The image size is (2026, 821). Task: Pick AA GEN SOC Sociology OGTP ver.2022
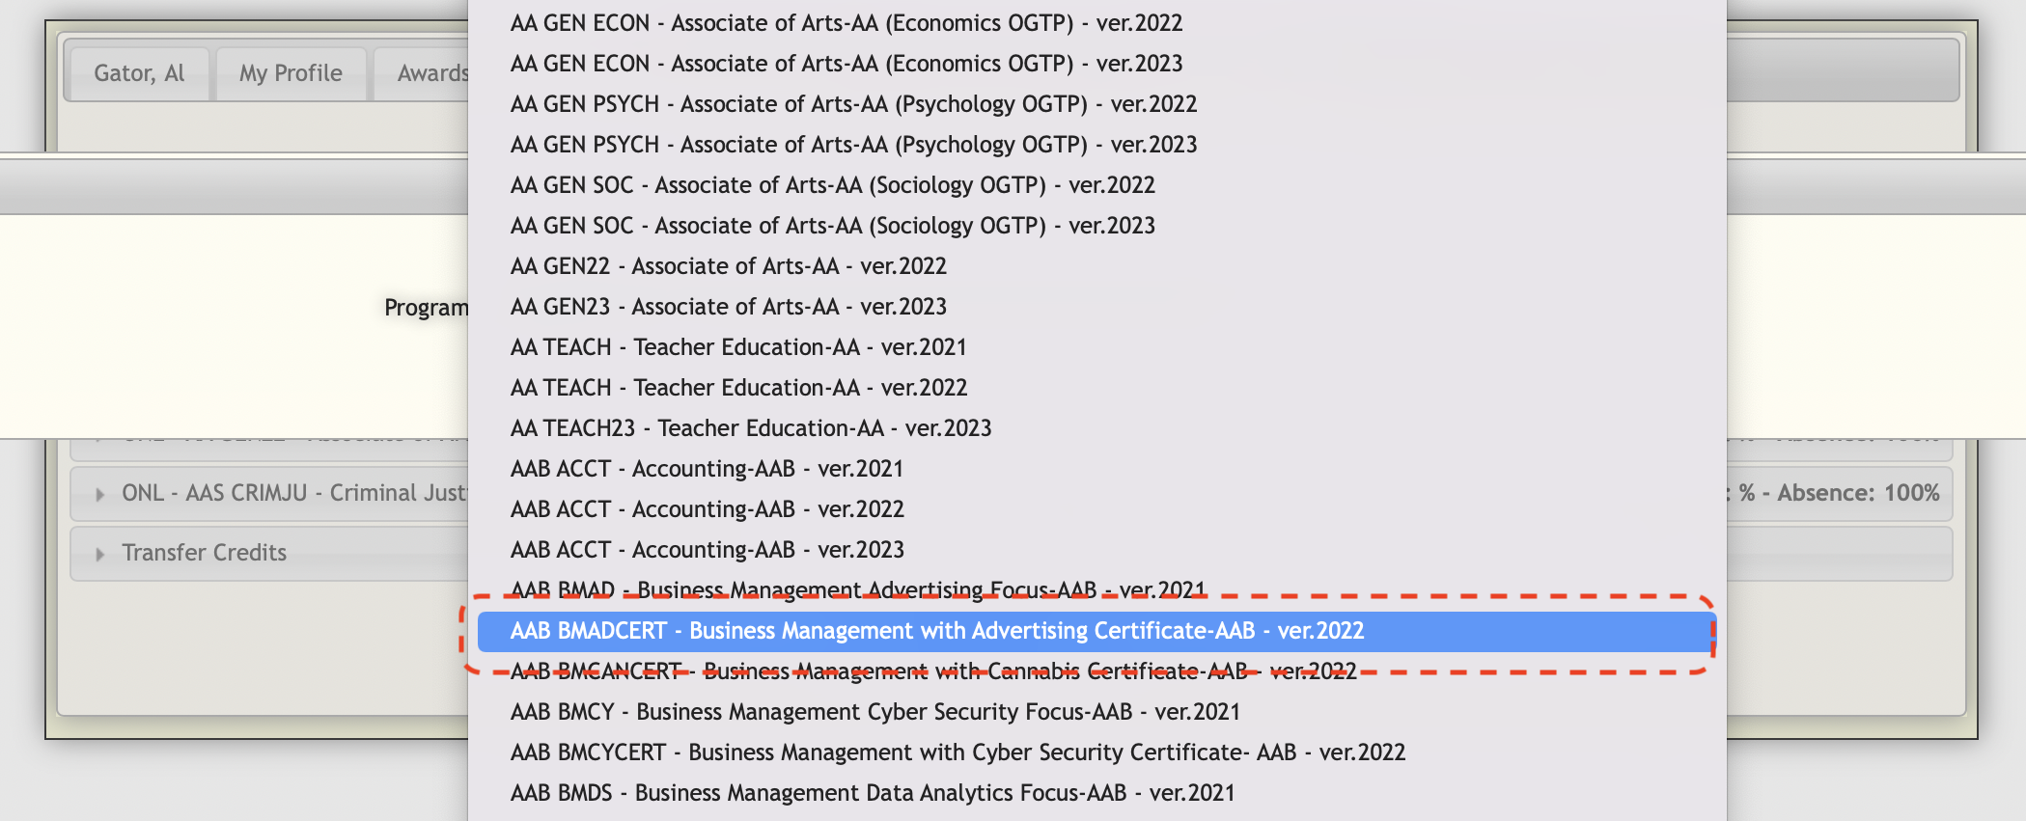832,185
